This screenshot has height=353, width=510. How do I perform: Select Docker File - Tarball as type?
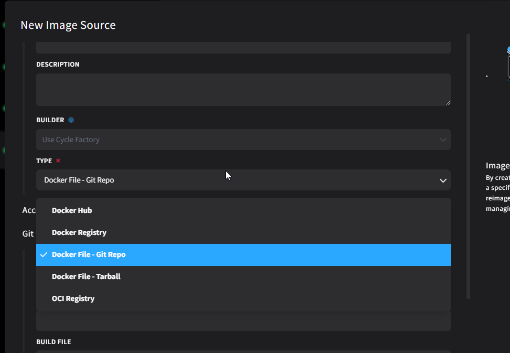[86, 276]
